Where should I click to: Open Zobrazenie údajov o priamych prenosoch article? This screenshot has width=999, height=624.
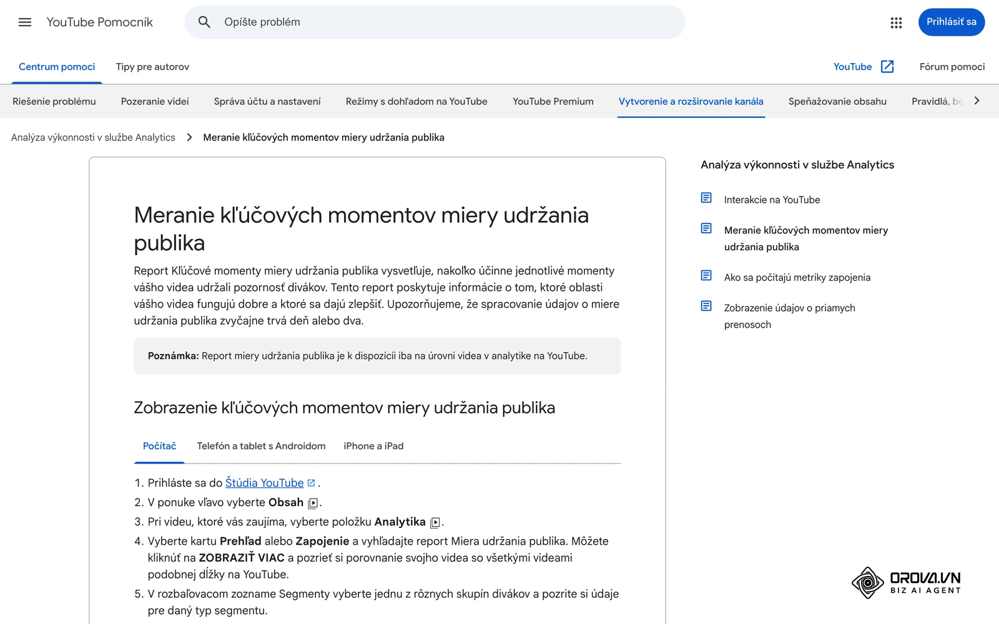(790, 316)
